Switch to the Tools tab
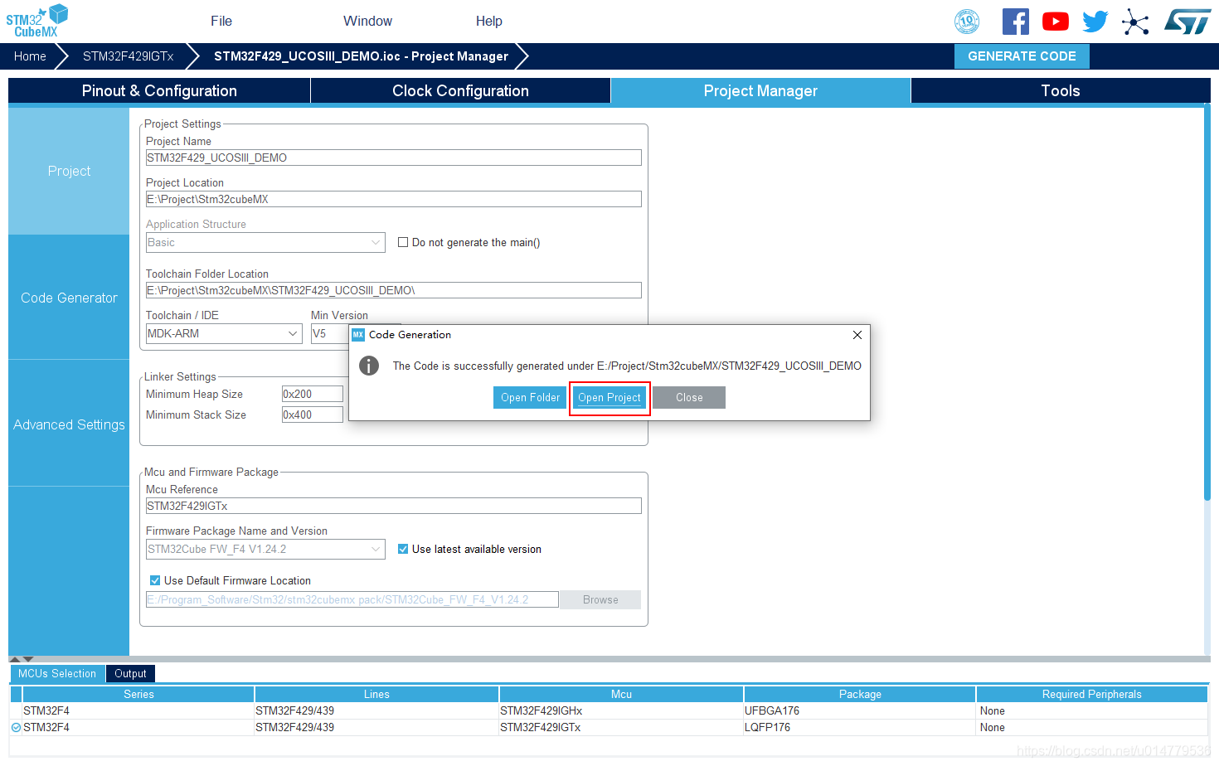Screen dimensions: 1219x766 point(1061,91)
